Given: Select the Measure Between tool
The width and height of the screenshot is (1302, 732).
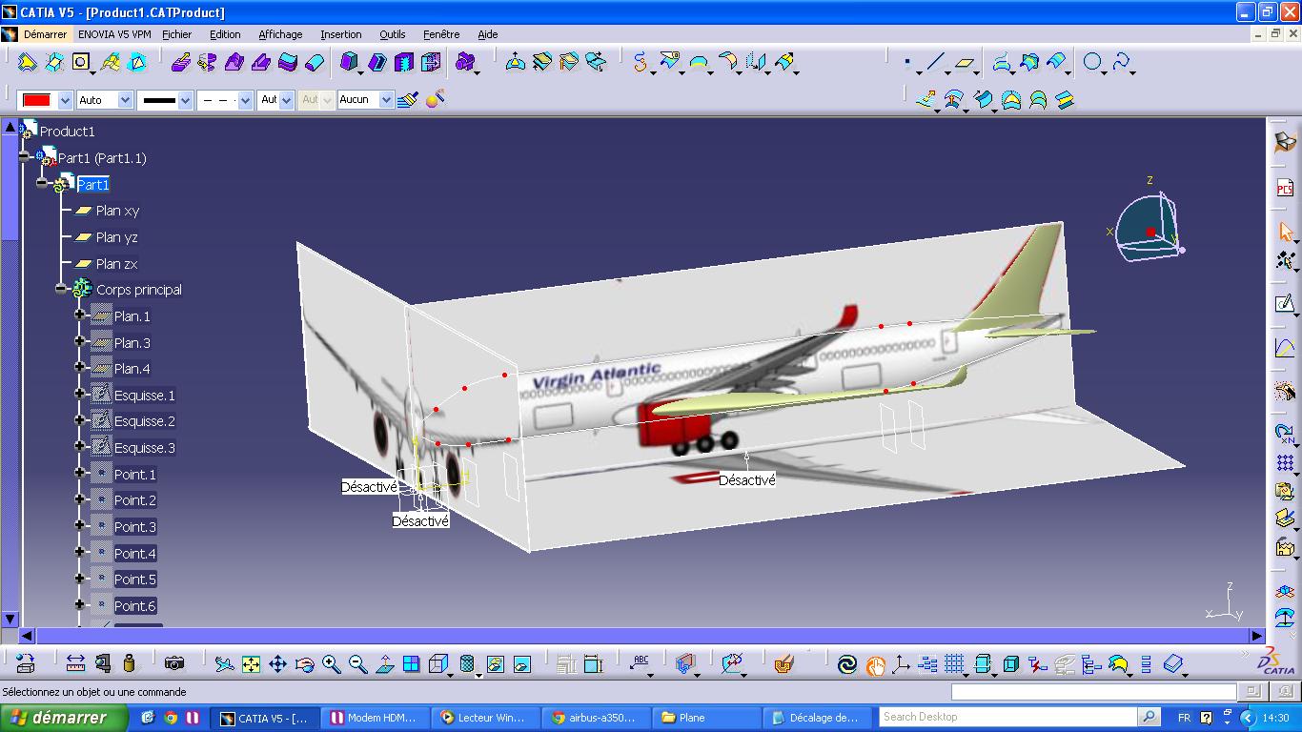Looking at the screenshot, I should (75, 663).
